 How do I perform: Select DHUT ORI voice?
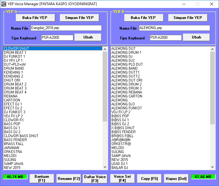pyautogui.click(x=53, y=80)
